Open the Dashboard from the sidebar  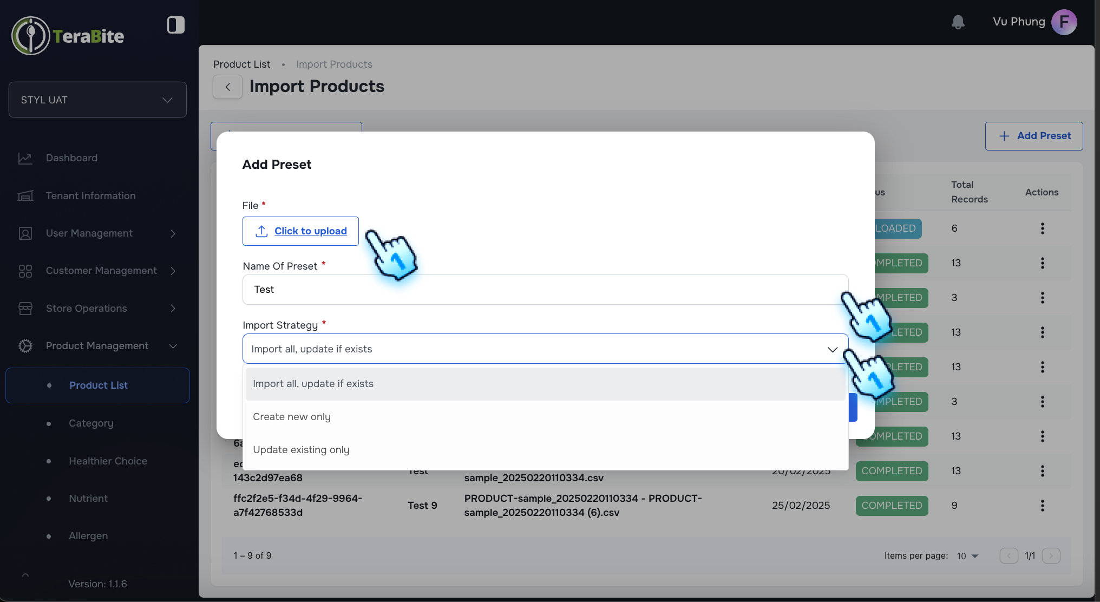point(25,158)
